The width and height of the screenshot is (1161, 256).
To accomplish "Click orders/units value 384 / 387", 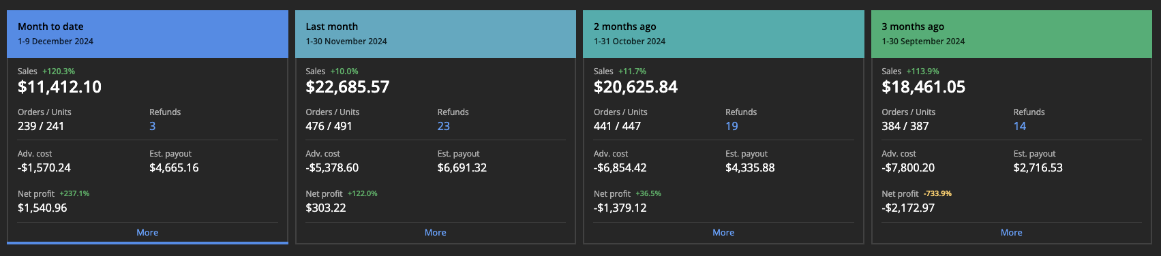I will point(905,126).
